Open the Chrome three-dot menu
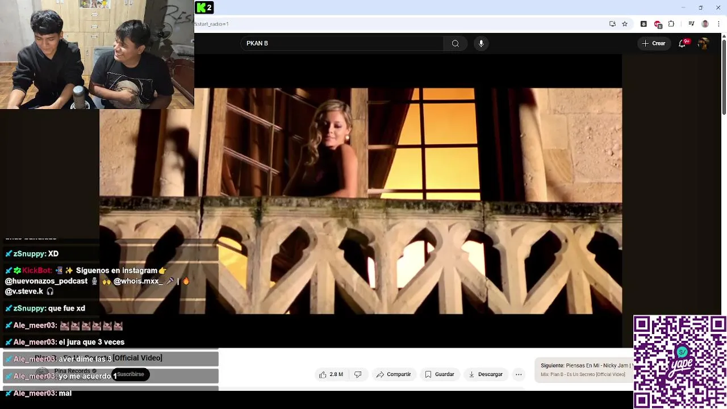This screenshot has width=727, height=409. [718, 24]
